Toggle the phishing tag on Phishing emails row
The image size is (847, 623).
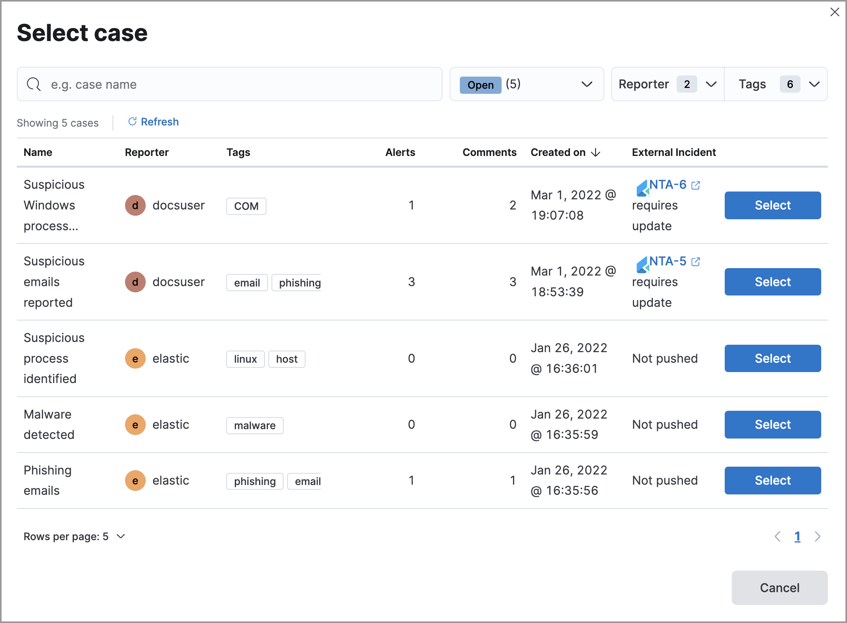[254, 481]
